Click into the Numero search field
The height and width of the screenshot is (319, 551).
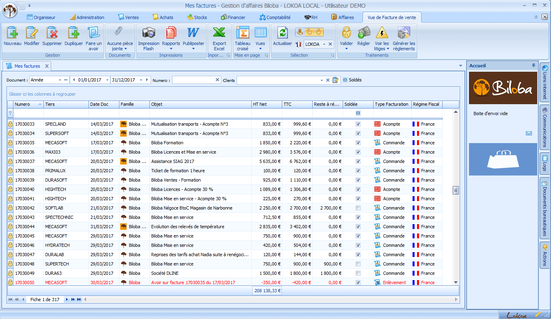(x=193, y=80)
